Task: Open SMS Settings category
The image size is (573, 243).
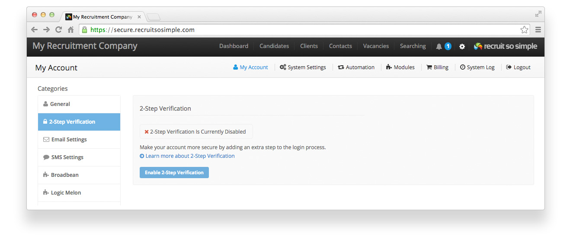Action: click(x=79, y=157)
